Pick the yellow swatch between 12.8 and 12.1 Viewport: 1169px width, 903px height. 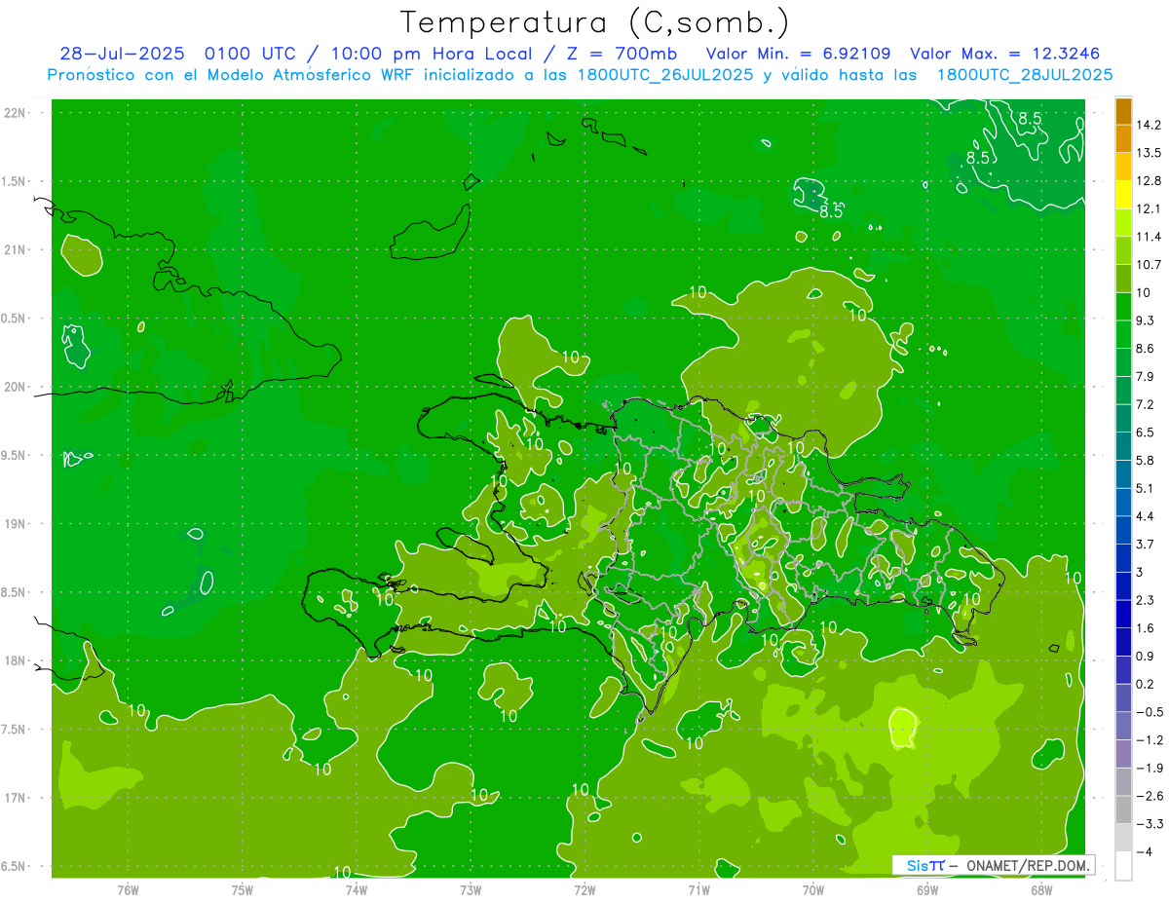tap(1123, 195)
